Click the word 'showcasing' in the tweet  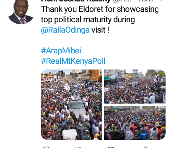pos(138,9)
